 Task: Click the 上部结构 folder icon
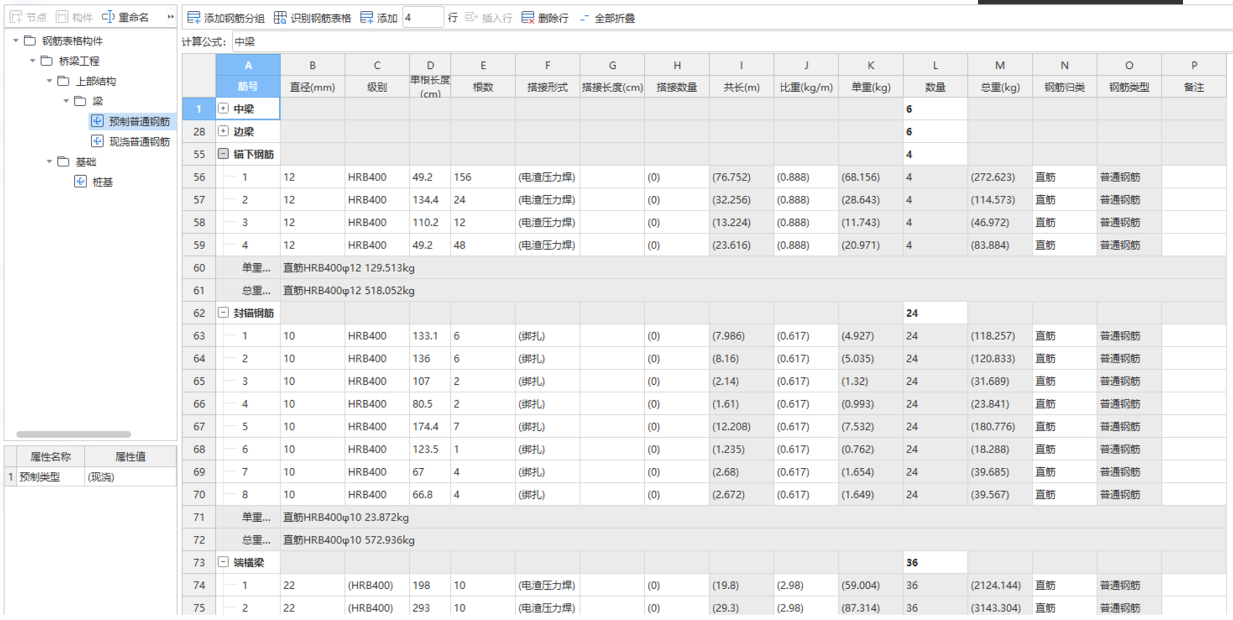(63, 81)
